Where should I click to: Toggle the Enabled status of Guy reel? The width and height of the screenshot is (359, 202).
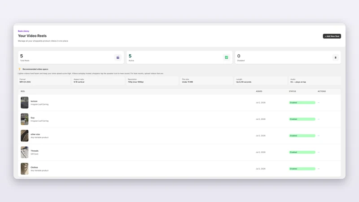click(302, 119)
